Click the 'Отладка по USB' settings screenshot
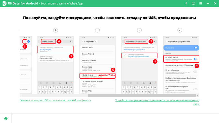This screenshot has width=219, height=123. click(181, 65)
